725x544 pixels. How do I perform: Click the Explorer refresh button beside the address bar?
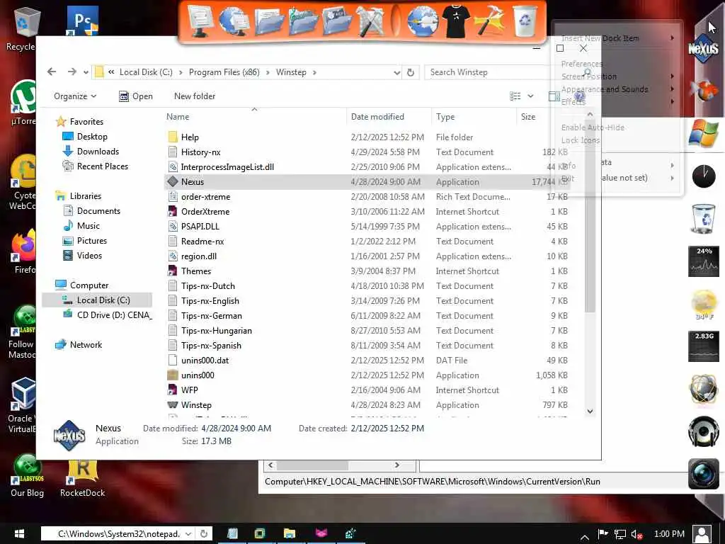(410, 72)
